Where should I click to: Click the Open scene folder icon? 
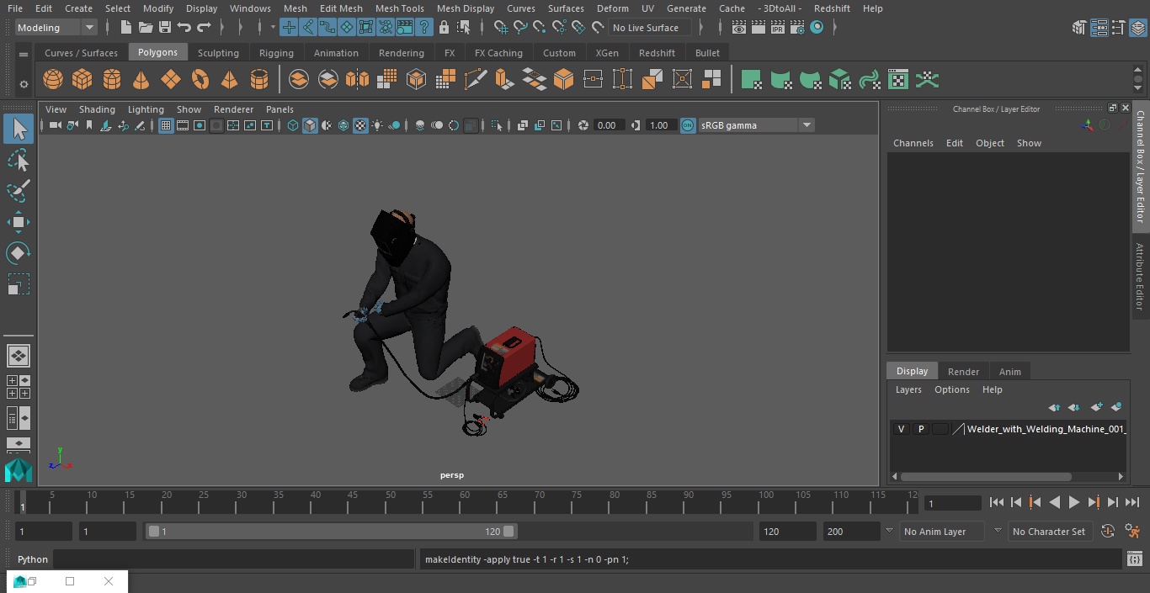tap(146, 28)
